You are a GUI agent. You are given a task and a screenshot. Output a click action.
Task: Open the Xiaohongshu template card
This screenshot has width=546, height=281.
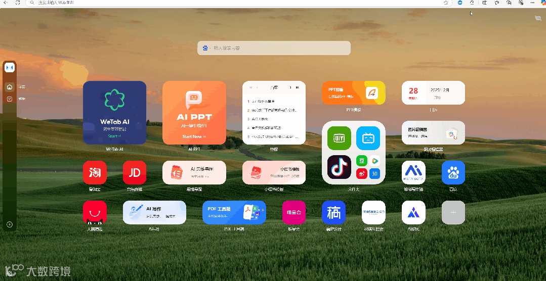pos(274,172)
